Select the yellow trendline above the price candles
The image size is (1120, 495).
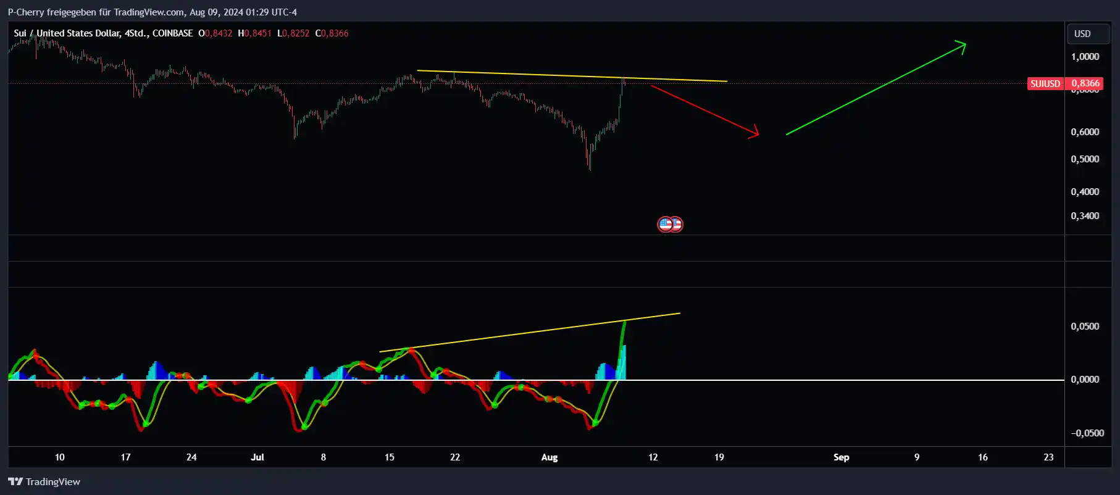(x=572, y=76)
